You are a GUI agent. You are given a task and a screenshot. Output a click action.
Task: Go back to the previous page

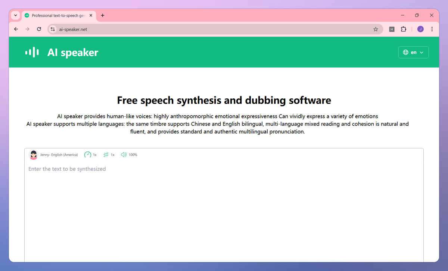click(16, 29)
